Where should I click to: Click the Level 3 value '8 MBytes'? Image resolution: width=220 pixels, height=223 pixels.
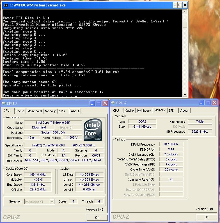(x=89, y=189)
